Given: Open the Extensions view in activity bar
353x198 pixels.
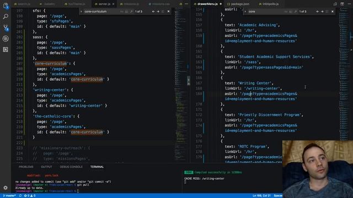Looking at the screenshot, I should coord(6,50).
